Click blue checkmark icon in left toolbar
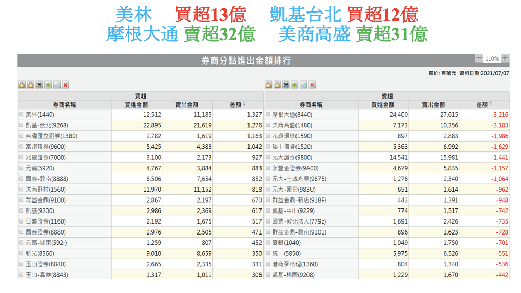Image resolution: width=521 pixels, height=293 pixels. point(57,85)
